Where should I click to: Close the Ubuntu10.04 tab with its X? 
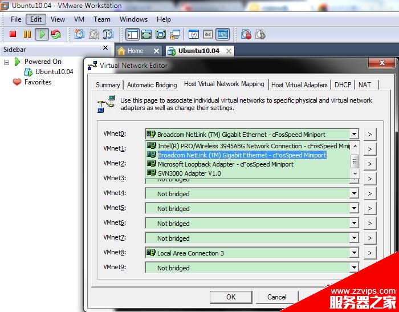click(x=229, y=51)
